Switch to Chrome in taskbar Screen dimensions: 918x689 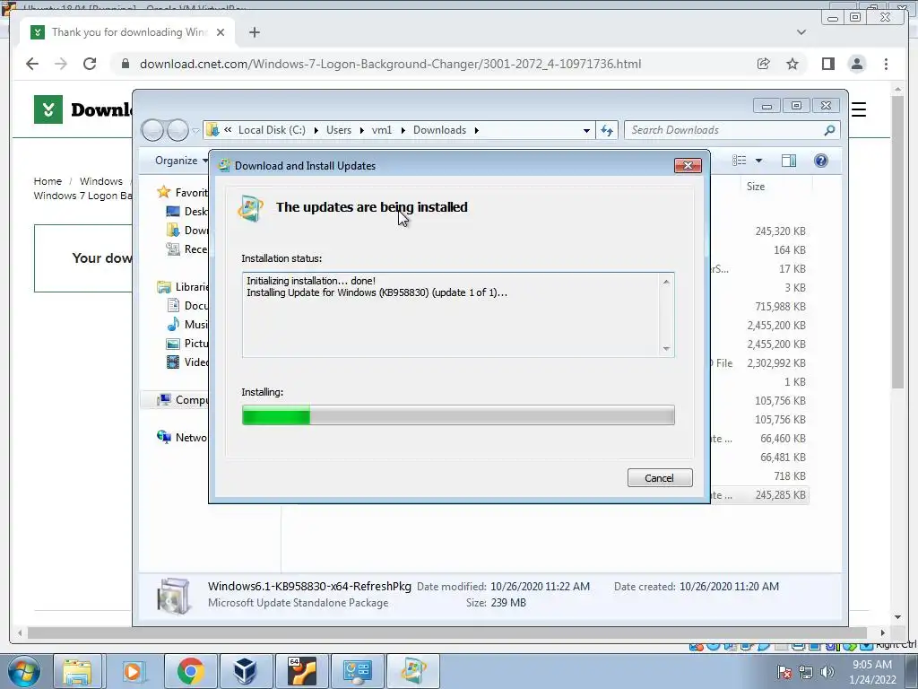click(189, 671)
